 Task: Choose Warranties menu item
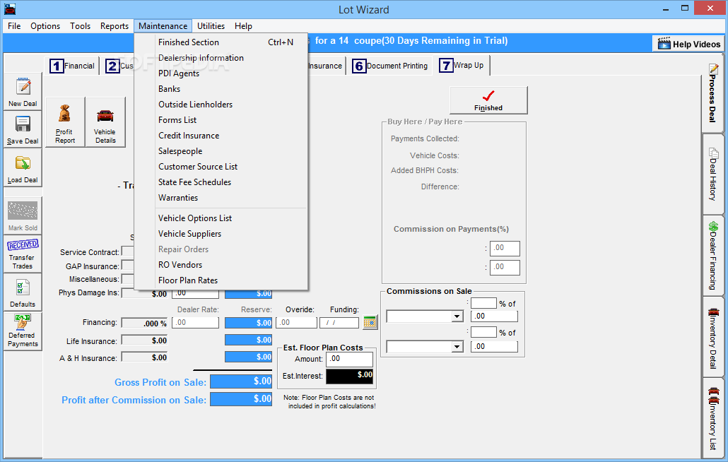tap(221, 198)
